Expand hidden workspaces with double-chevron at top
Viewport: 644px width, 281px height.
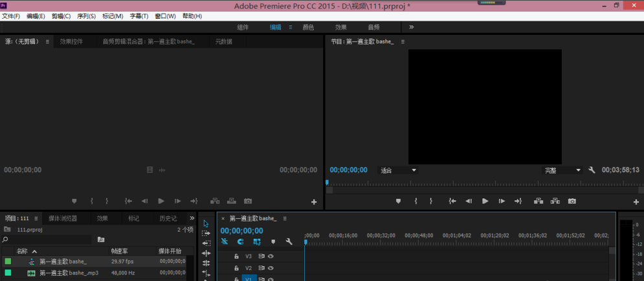click(x=411, y=27)
